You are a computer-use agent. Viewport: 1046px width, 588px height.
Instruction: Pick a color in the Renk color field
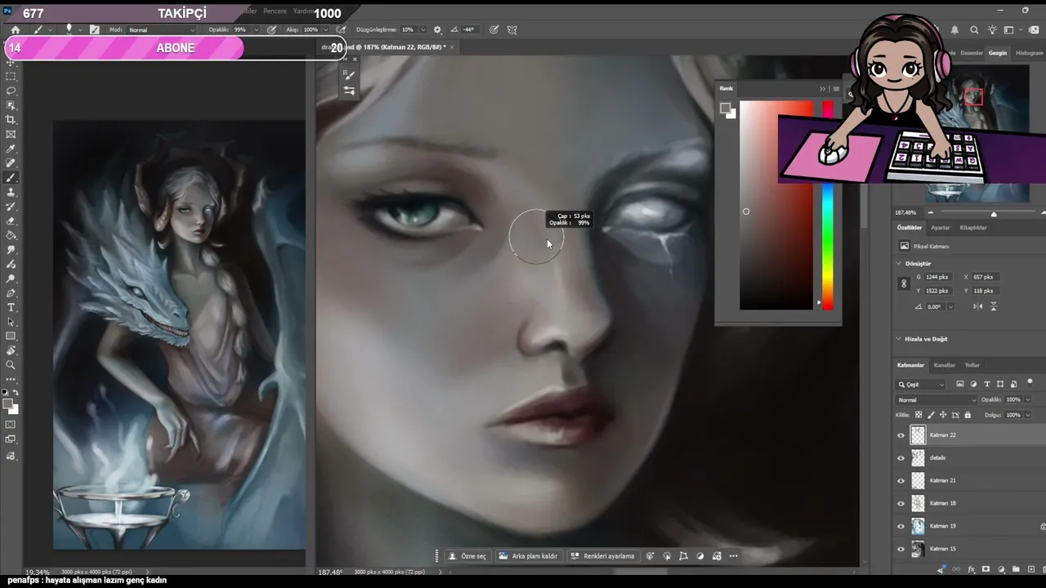776,206
